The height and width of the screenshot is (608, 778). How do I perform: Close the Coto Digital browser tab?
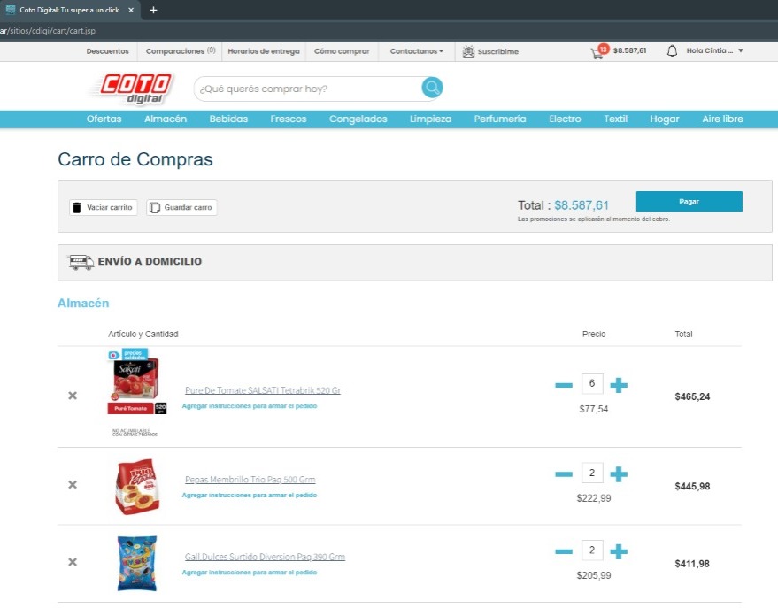click(x=131, y=10)
